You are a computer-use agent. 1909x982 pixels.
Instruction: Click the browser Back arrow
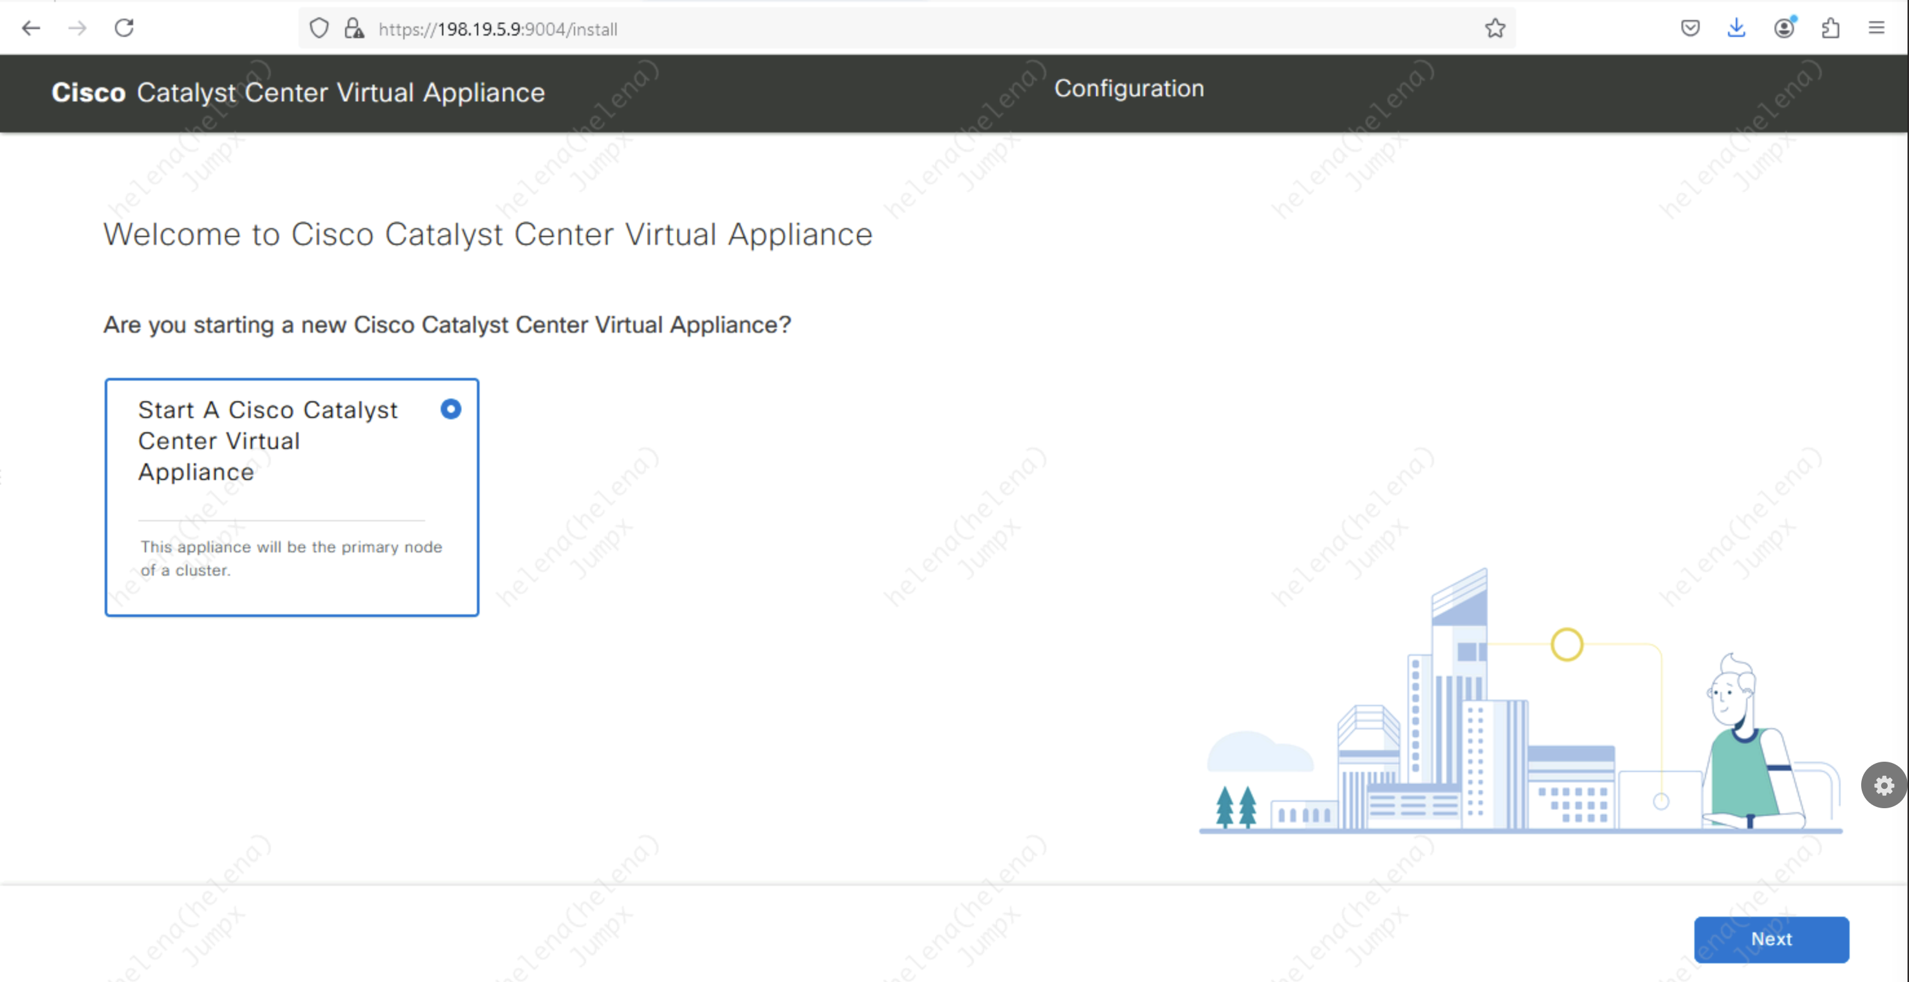click(x=30, y=28)
